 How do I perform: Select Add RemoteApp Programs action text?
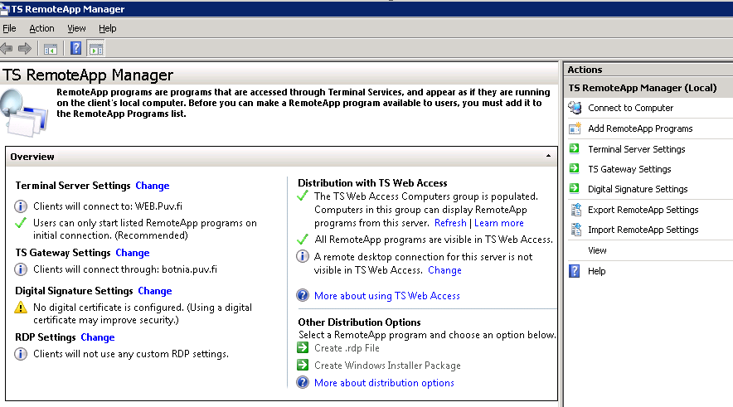(640, 128)
